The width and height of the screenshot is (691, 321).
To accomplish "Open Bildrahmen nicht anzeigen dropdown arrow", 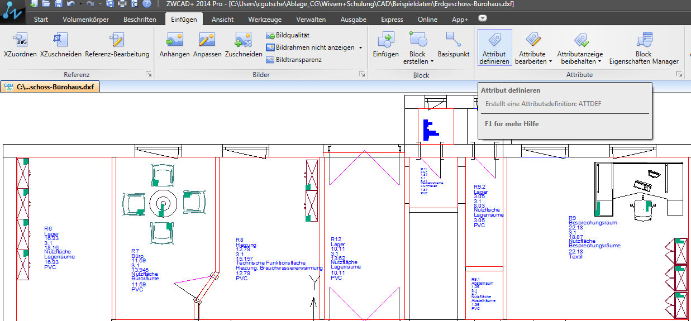I will [360, 48].
